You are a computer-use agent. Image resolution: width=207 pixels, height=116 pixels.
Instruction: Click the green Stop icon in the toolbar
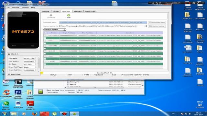[69, 15]
